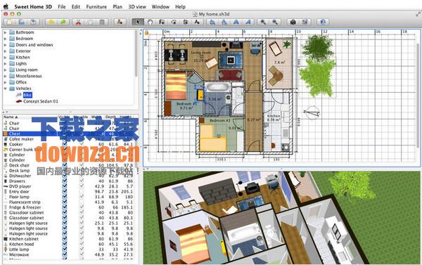Click the Copy toolbar icon

[90, 22]
